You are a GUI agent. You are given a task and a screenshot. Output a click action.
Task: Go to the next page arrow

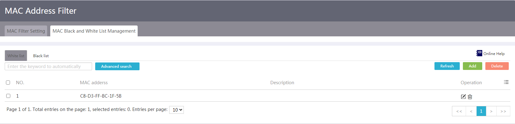491,111
